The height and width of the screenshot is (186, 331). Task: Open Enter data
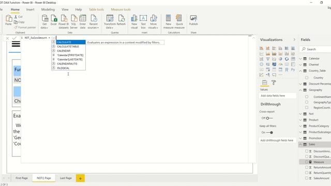pyautogui.click(x=83, y=22)
